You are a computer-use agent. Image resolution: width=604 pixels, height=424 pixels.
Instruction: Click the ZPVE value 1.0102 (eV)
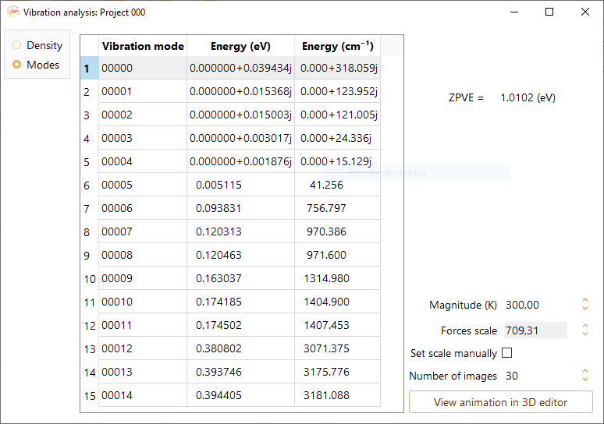[x=528, y=97]
